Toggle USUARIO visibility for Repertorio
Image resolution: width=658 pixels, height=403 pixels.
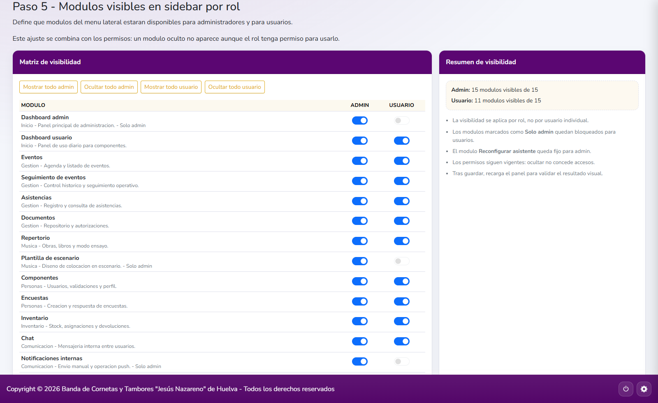(x=401, y=241)
